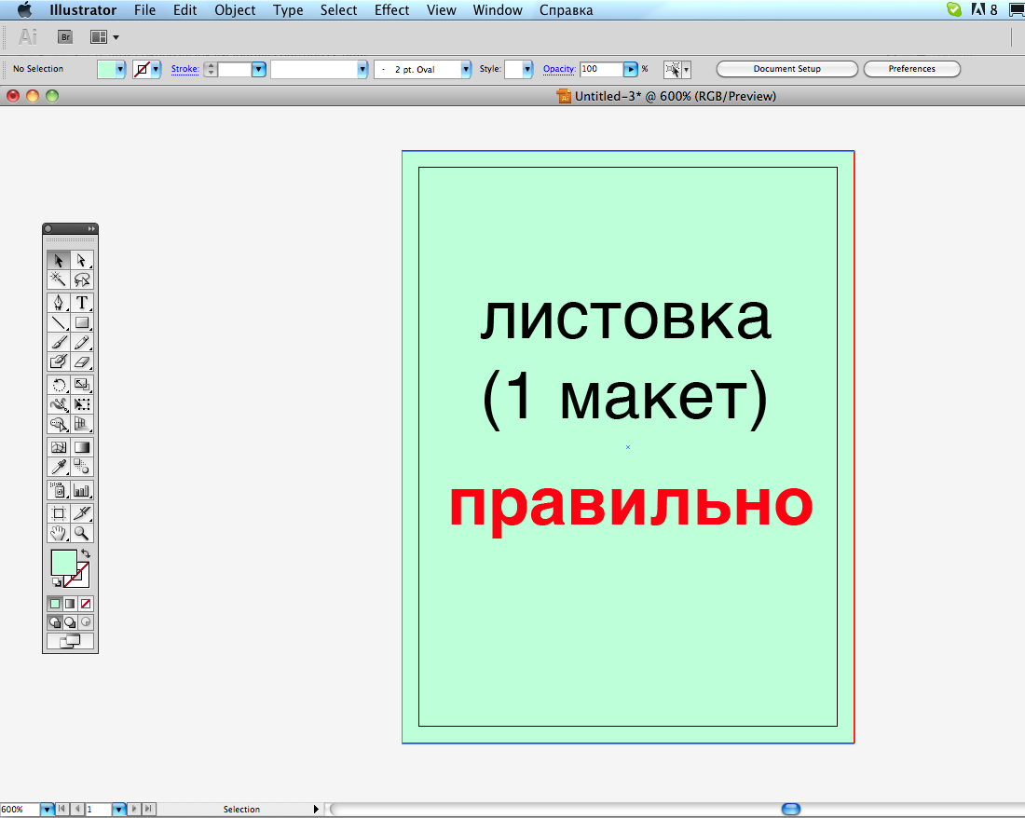The width and height of the screenshot is (1025, 818).
Task: Set paint mode to None
Action: (x=86, y=604)
